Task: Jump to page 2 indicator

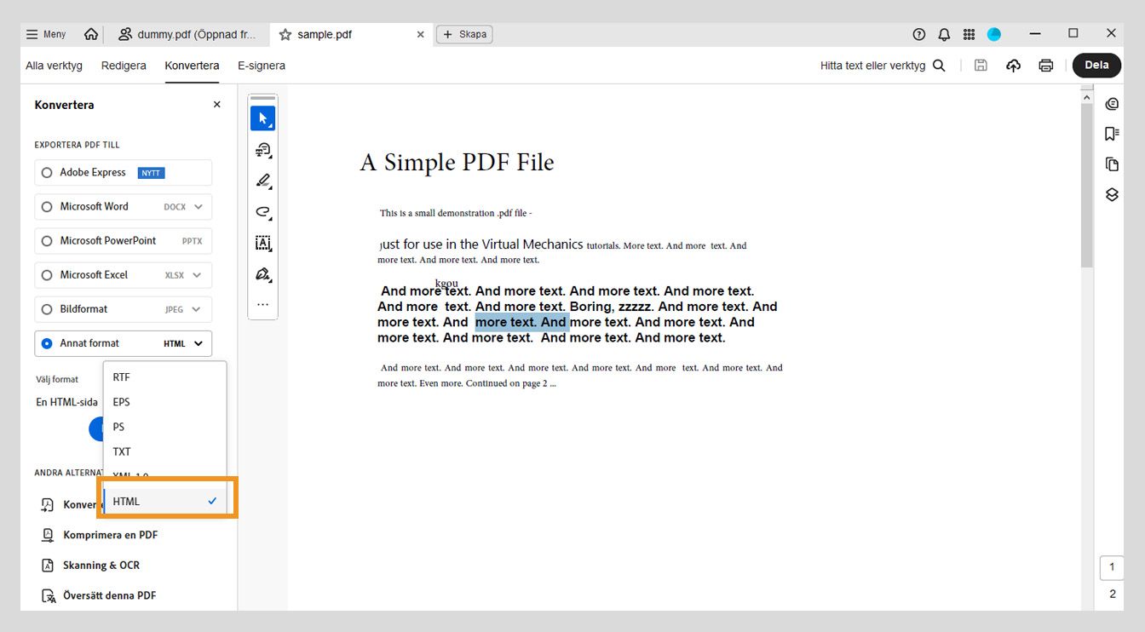Action: click(x=1112, y=595)
